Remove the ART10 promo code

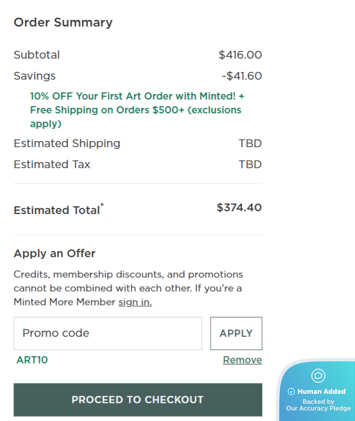click(242, 360)
